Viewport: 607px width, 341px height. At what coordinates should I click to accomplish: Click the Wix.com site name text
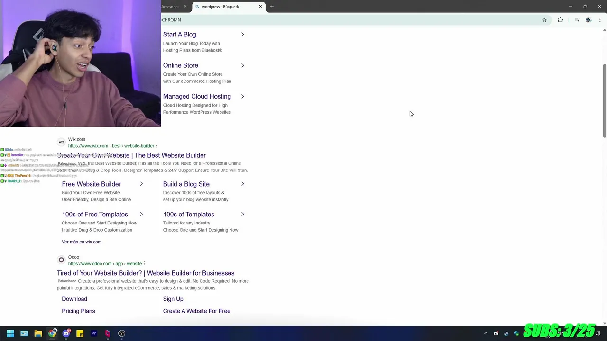77,139
